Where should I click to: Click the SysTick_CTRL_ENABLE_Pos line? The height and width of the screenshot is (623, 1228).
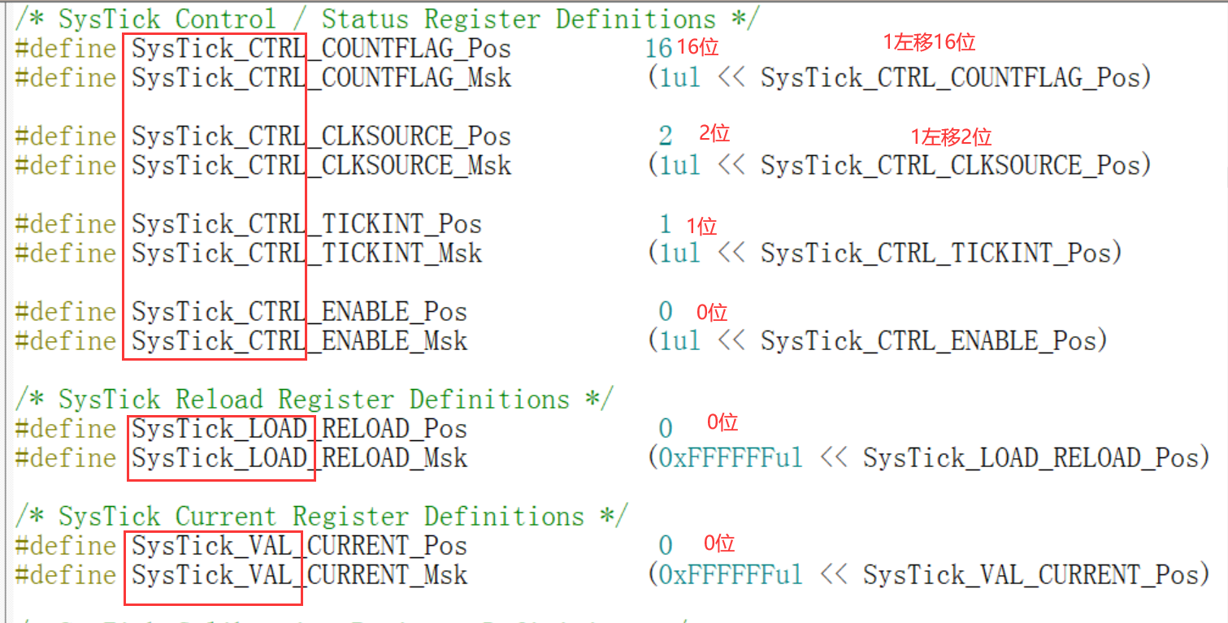(297, 312)
